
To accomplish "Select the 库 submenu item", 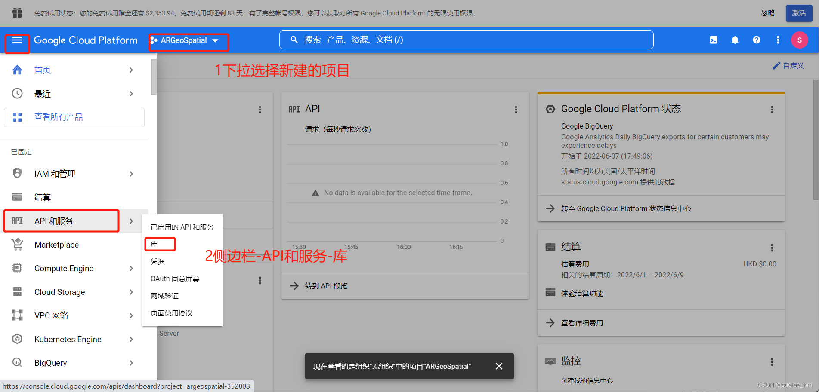I will [x=182, y=244].
